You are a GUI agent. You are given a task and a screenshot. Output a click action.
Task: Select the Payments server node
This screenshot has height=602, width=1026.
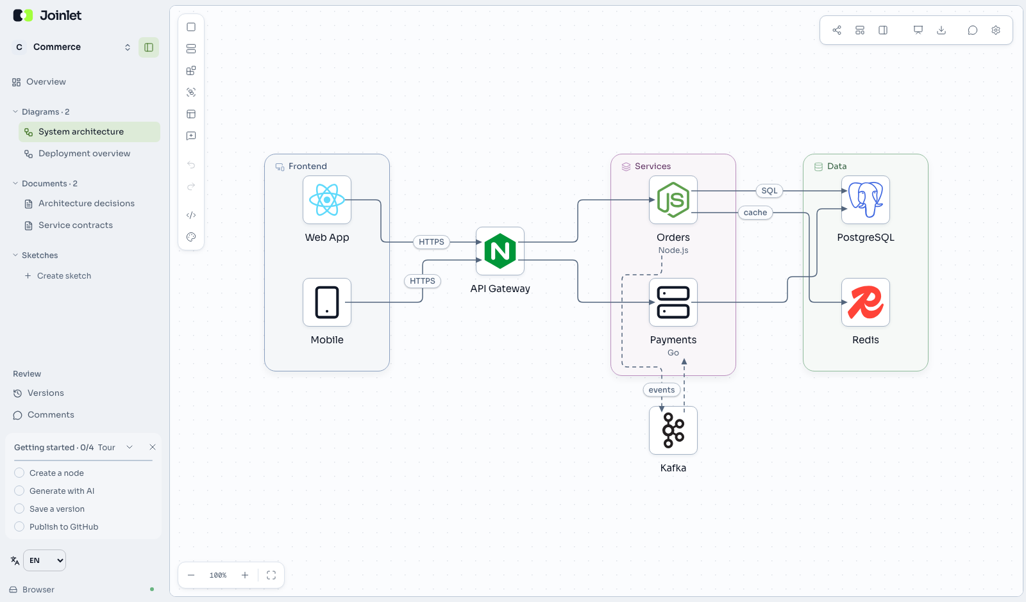click(673, 302)
